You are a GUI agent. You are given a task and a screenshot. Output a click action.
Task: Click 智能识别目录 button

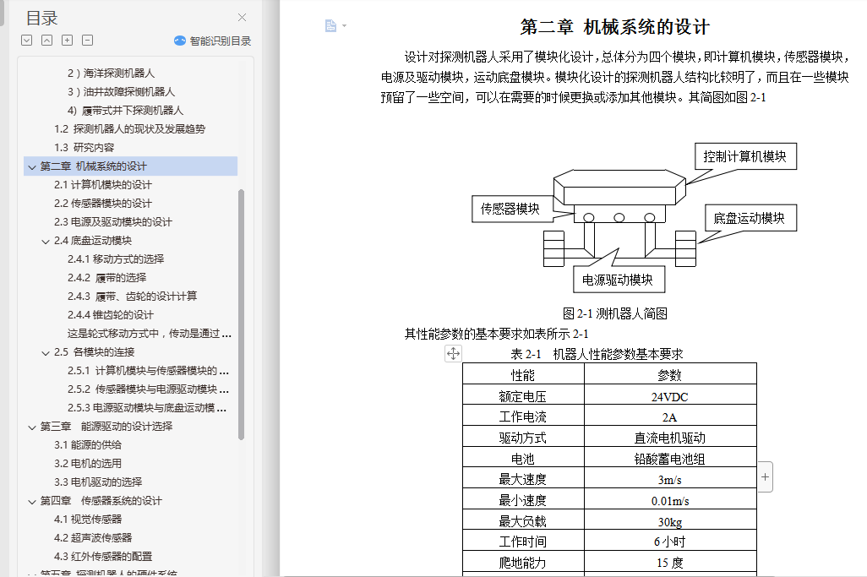pyautogui.click(x=212, y=41)
